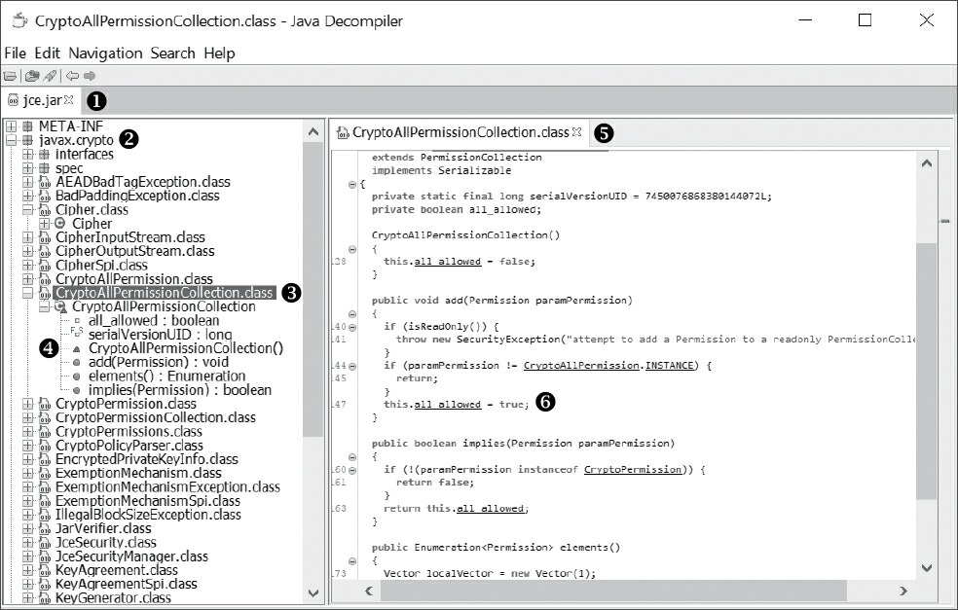Follow the INSTANCE link in the code
This screenshot has height=610, width=958.
tap(670, 365)
